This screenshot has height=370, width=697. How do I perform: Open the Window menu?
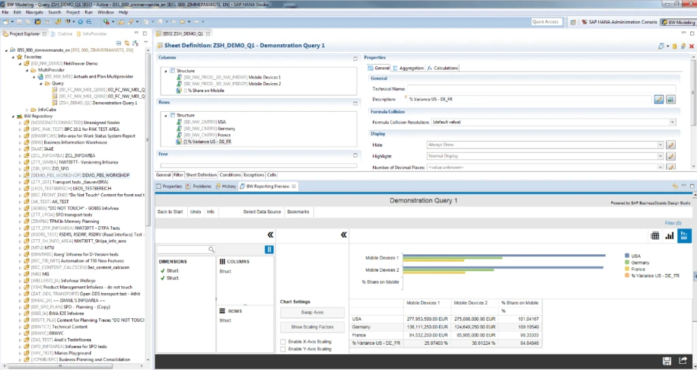[x=106, y=12]
